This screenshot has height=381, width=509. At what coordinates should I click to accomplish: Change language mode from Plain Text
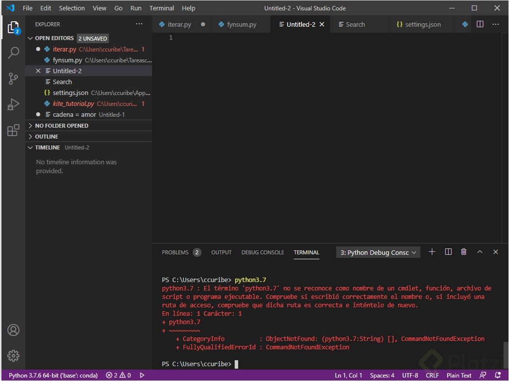[458, 375]
